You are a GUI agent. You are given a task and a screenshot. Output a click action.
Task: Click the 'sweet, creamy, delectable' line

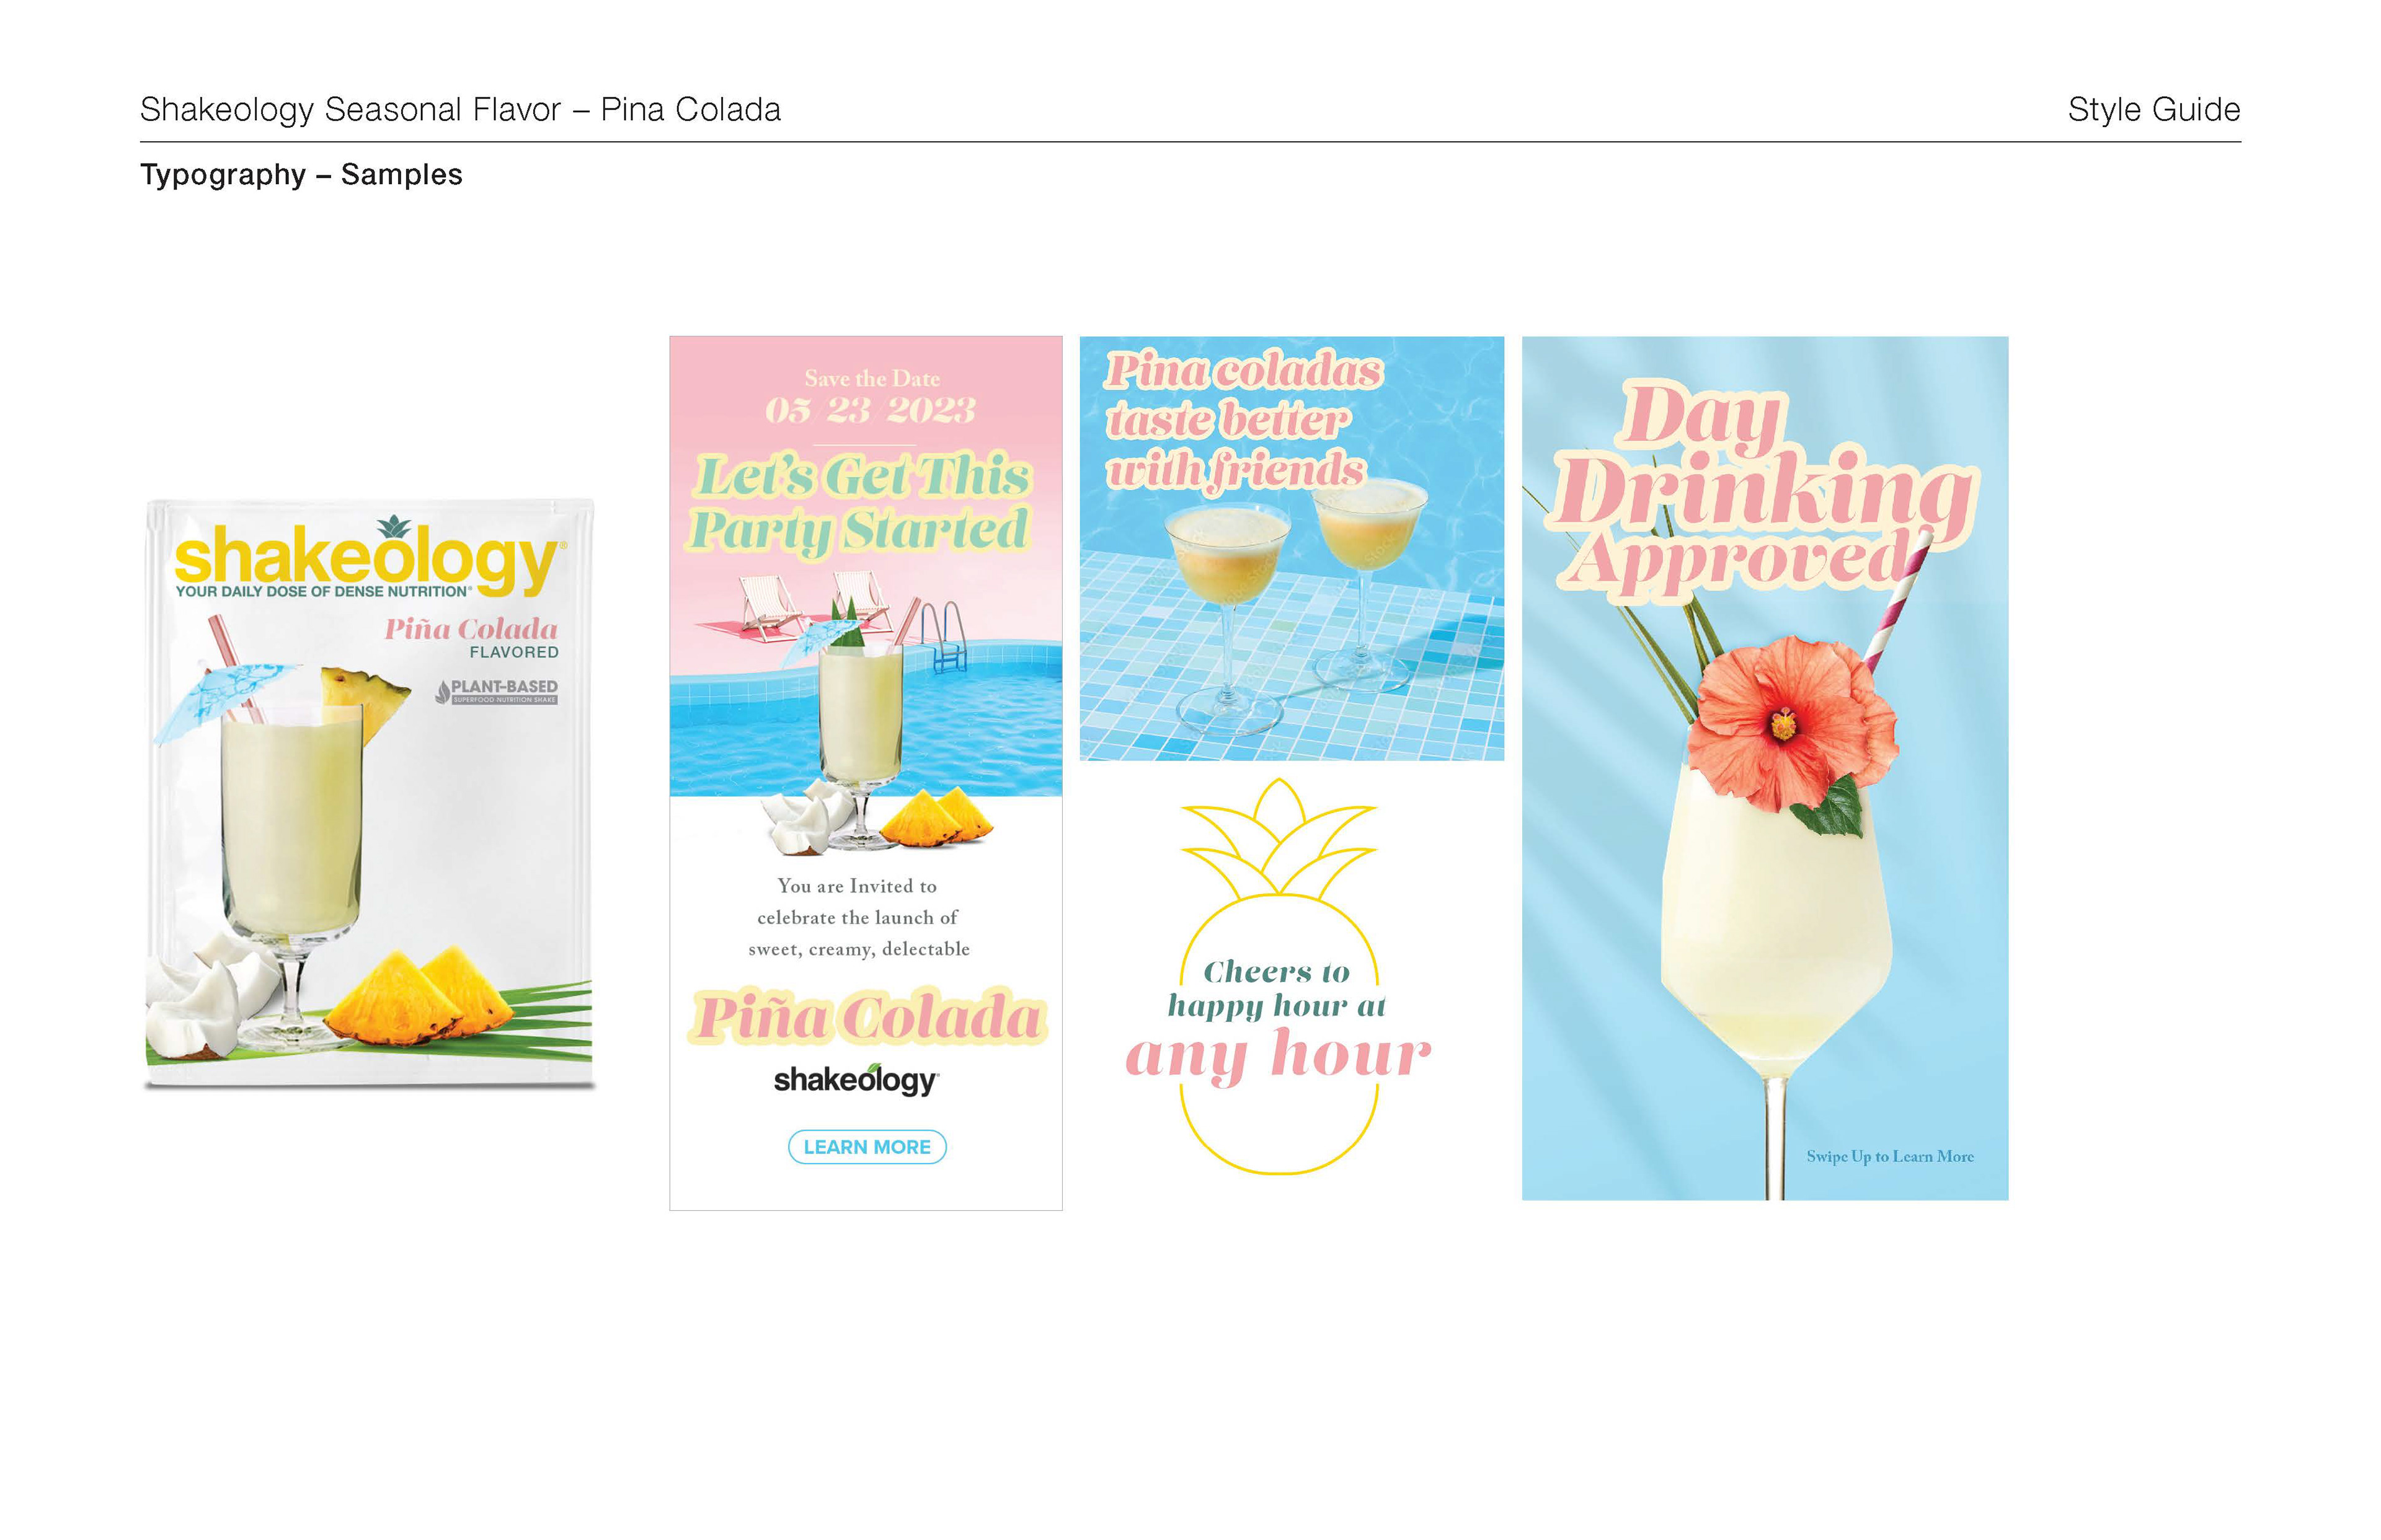pos(858,949)
